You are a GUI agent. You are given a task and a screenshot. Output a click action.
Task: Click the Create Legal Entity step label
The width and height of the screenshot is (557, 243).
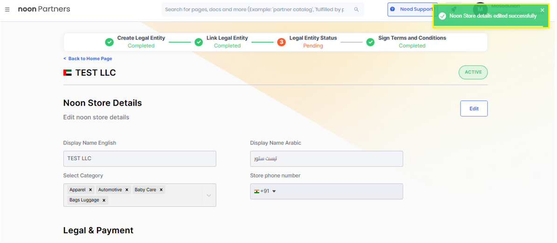pyautogui.click(x=141, y=38)
